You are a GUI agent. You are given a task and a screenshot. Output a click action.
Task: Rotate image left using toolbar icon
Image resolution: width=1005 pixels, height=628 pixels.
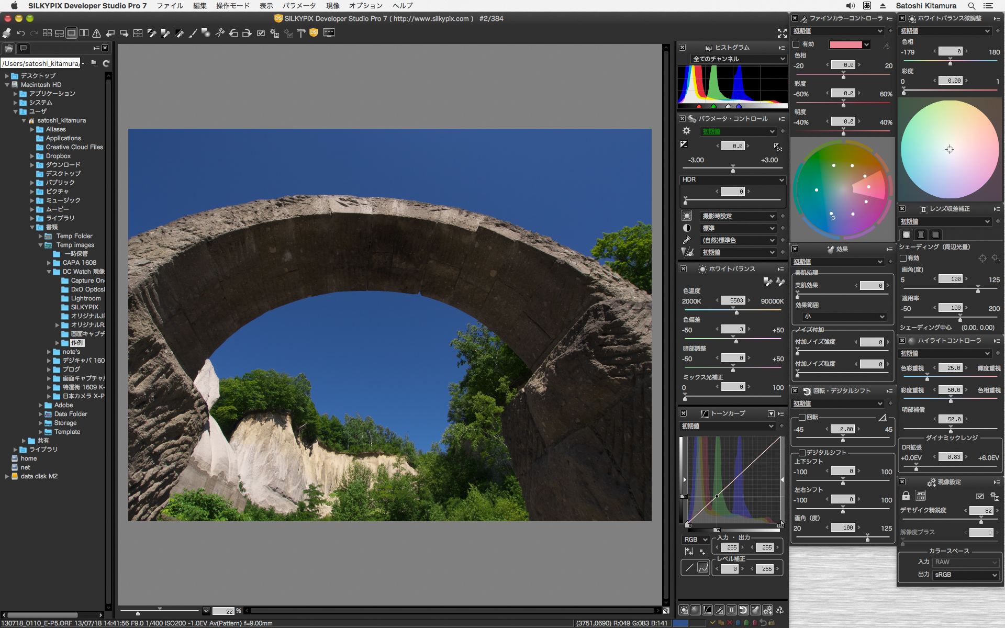coord(233,33)
